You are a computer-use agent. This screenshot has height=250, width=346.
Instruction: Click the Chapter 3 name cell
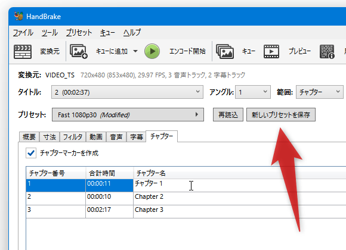240,211
